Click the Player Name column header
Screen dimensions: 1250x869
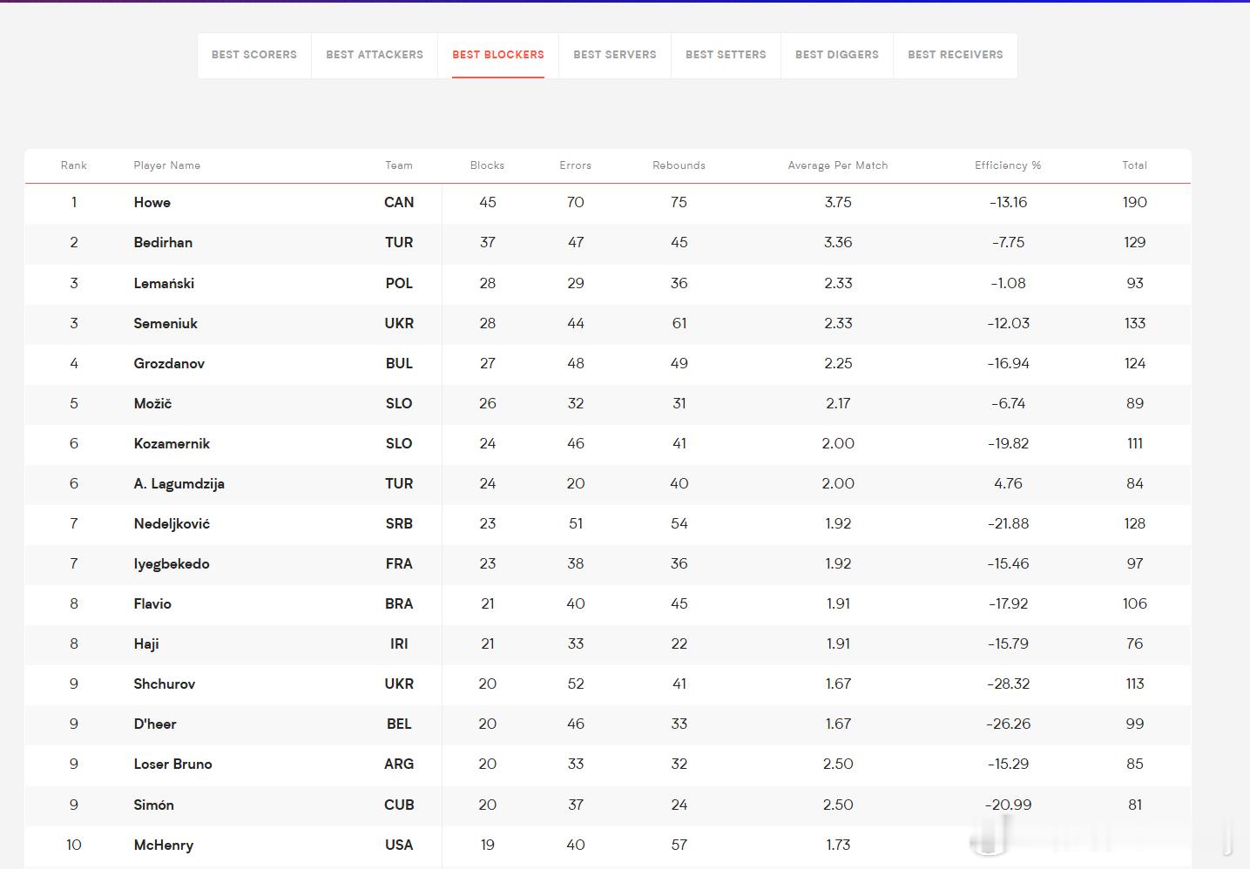click(x=167, y=165)
